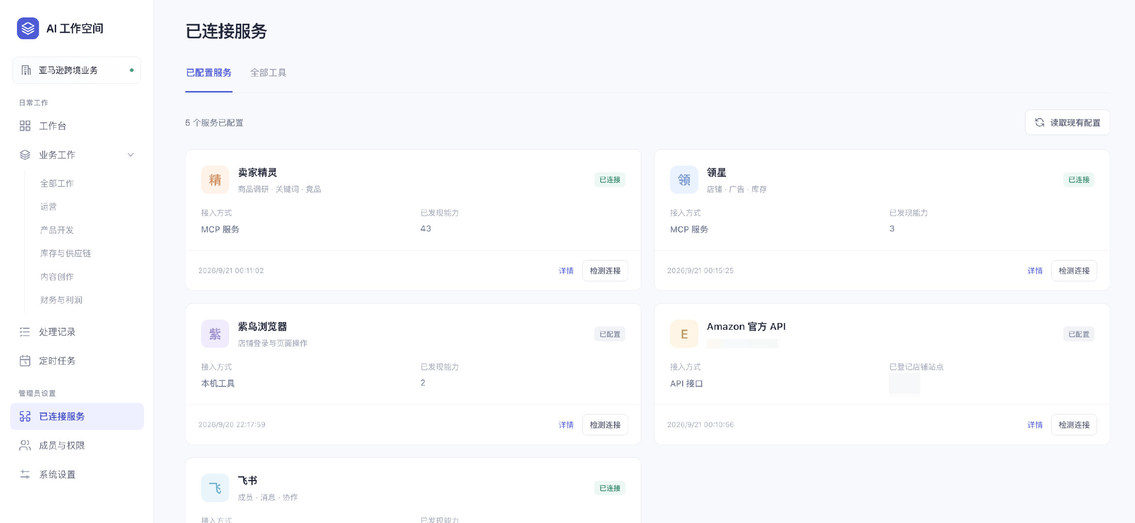Select 内容创作 submenu item
This screenshot has height=523, width=1135.
tap(57, 277)
